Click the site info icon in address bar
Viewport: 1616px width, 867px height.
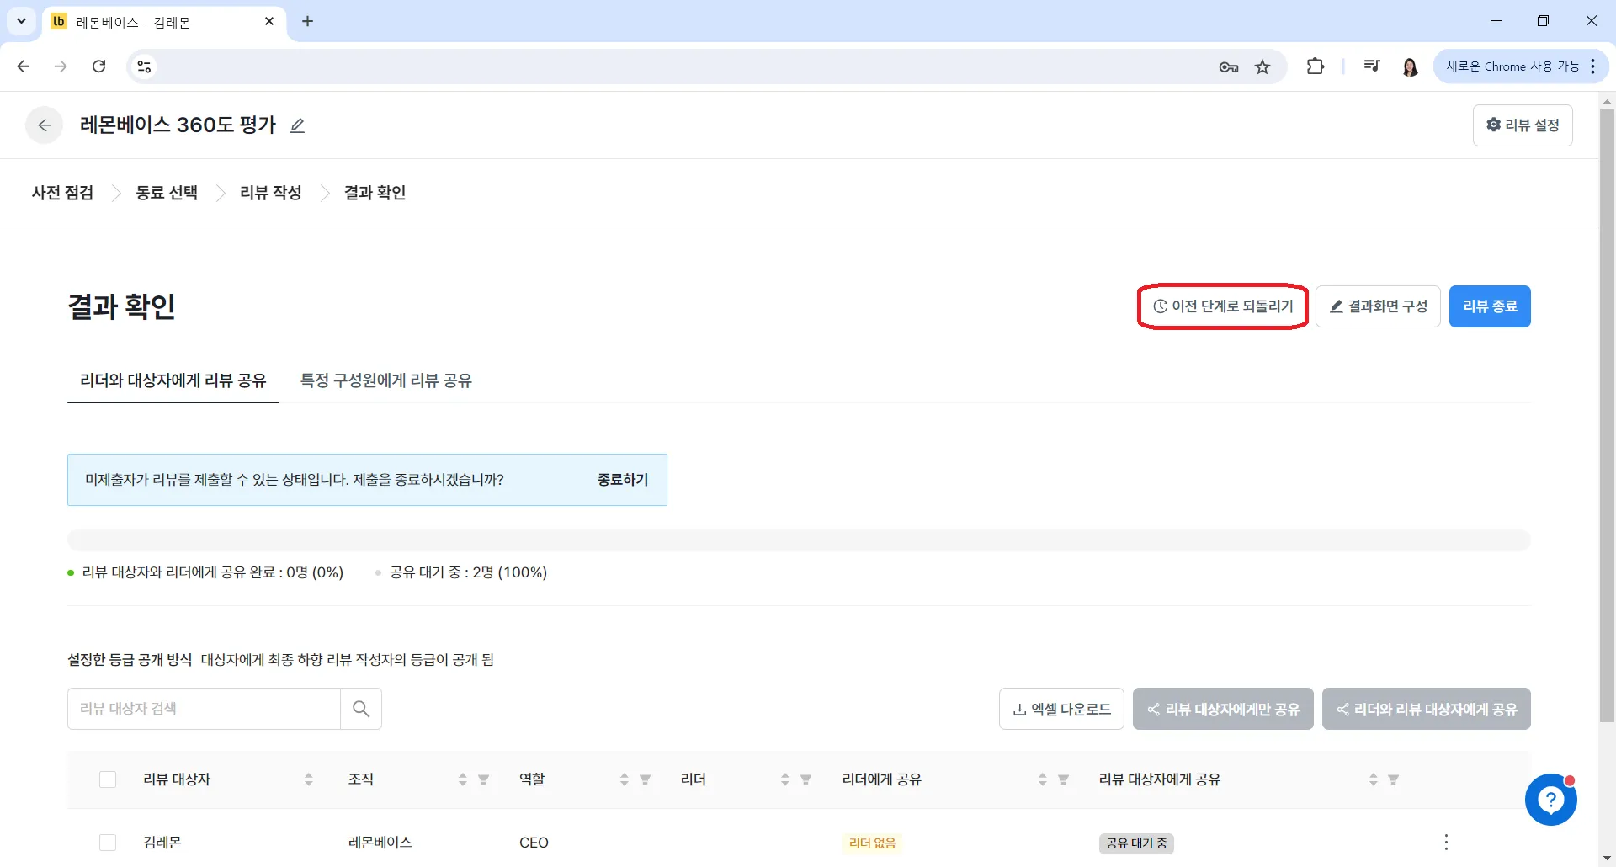[x=144, y=66]
